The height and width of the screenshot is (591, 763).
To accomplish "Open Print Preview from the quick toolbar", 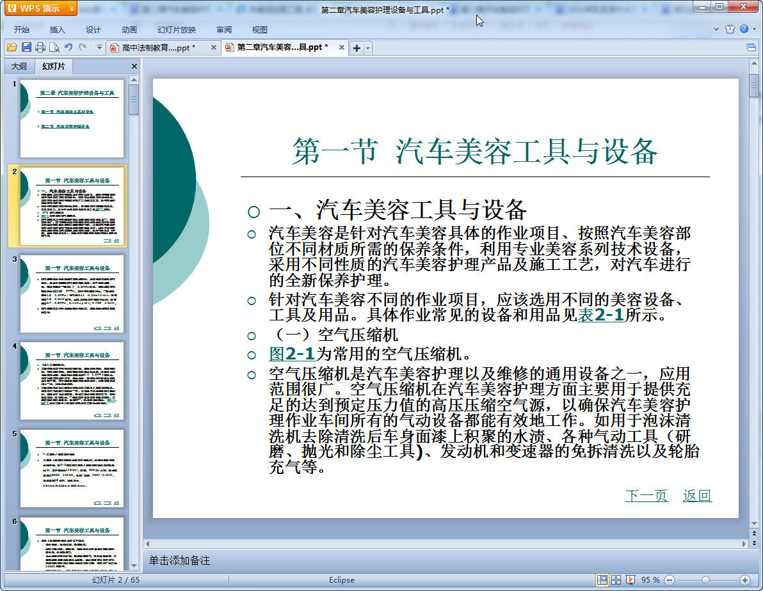I will pos(54,47).
